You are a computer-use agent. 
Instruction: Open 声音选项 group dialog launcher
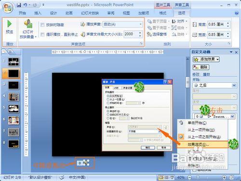(141, 44)
